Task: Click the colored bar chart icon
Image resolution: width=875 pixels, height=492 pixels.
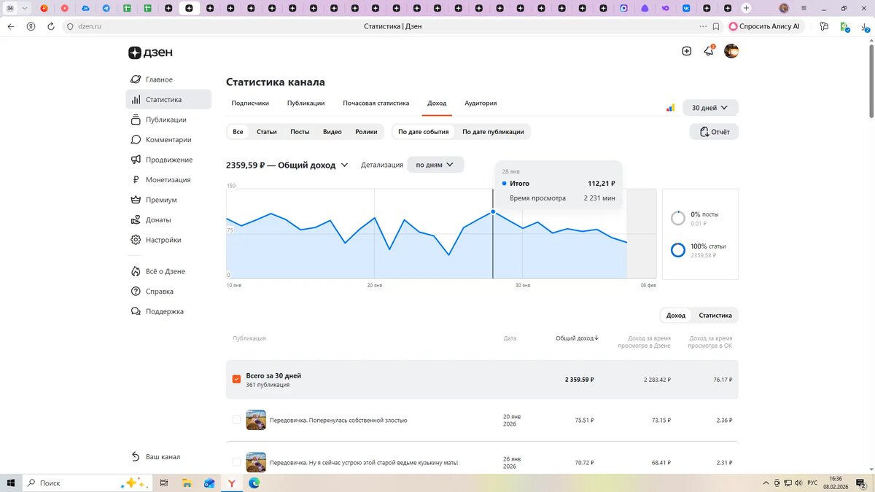Action: (671, 108)
